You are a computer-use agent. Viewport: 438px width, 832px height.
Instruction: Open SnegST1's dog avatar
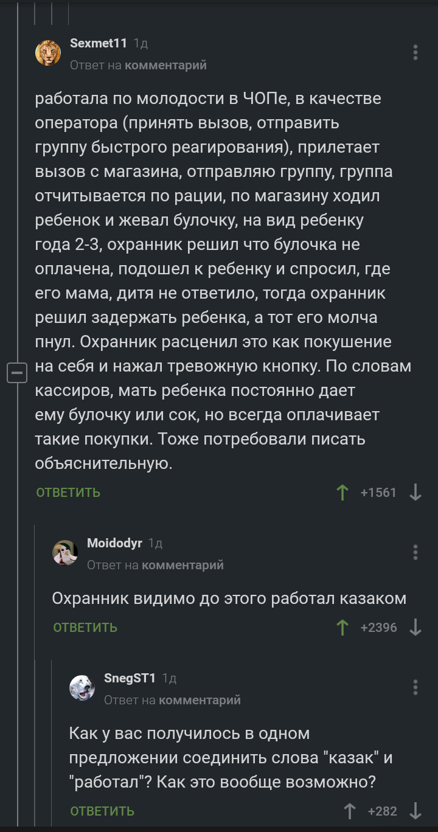click(82, 688)
